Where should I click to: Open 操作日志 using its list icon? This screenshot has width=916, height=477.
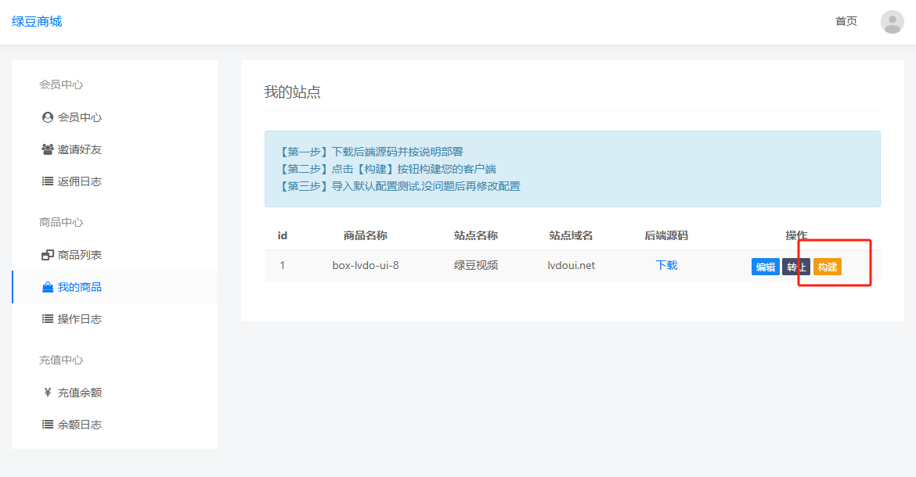coord(46,318)
